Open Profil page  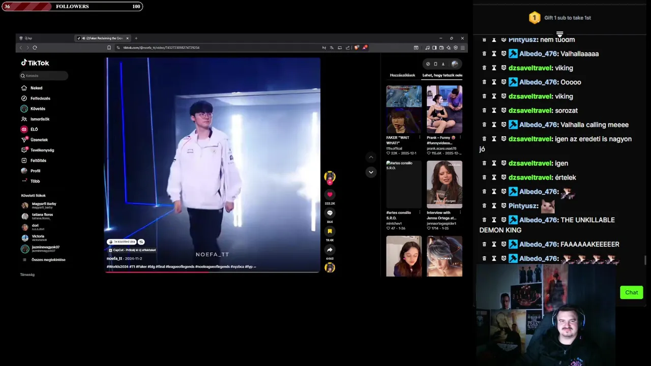tap(31, 171)
